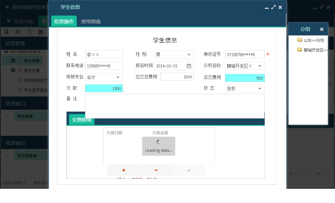This screenshot has height=203, width=335.
Task: Open the report view toolbar icon
Action: tap(17, 31)
